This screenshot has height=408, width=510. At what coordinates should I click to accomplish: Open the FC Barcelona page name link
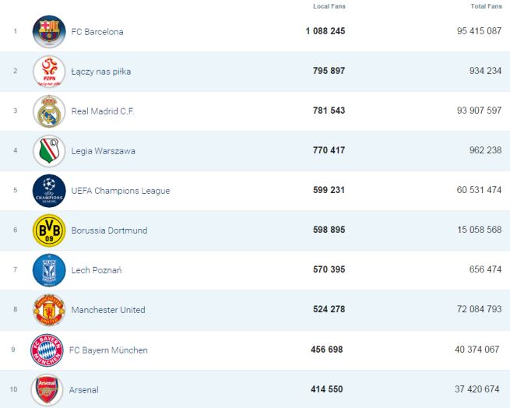[97, 32]
